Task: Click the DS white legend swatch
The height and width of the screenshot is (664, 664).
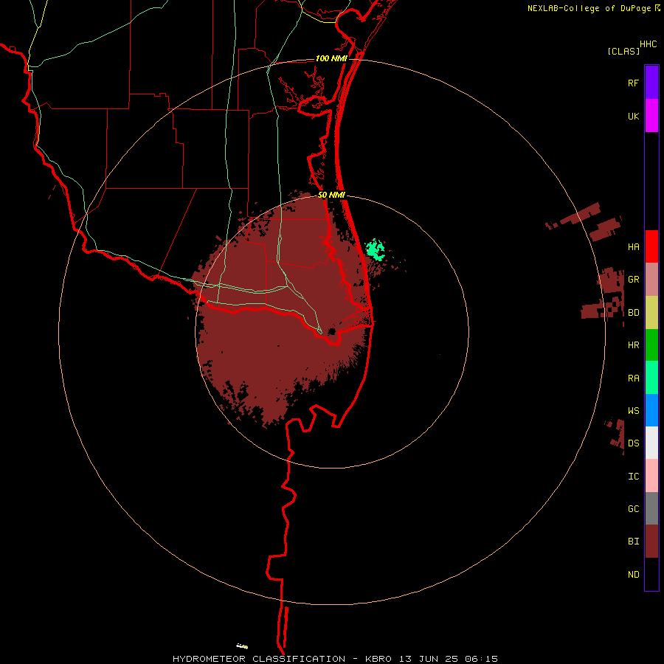Action: (x=651, y=443)
